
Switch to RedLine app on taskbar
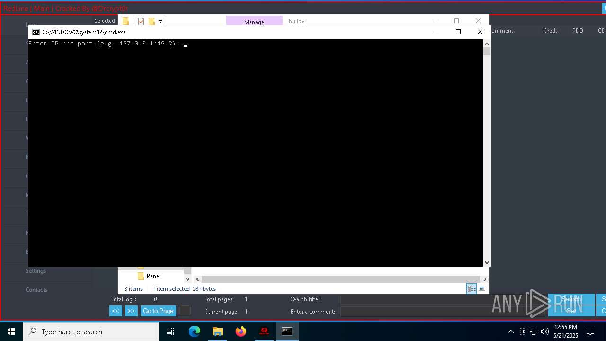(264, 332)
